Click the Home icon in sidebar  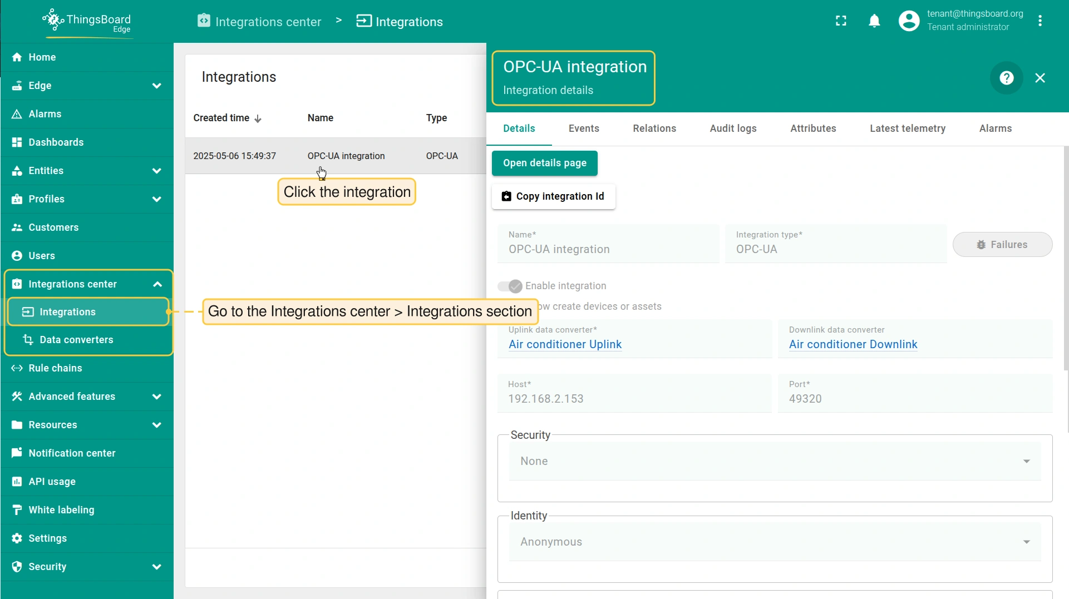pyautogui.click(x=17, y=57)
